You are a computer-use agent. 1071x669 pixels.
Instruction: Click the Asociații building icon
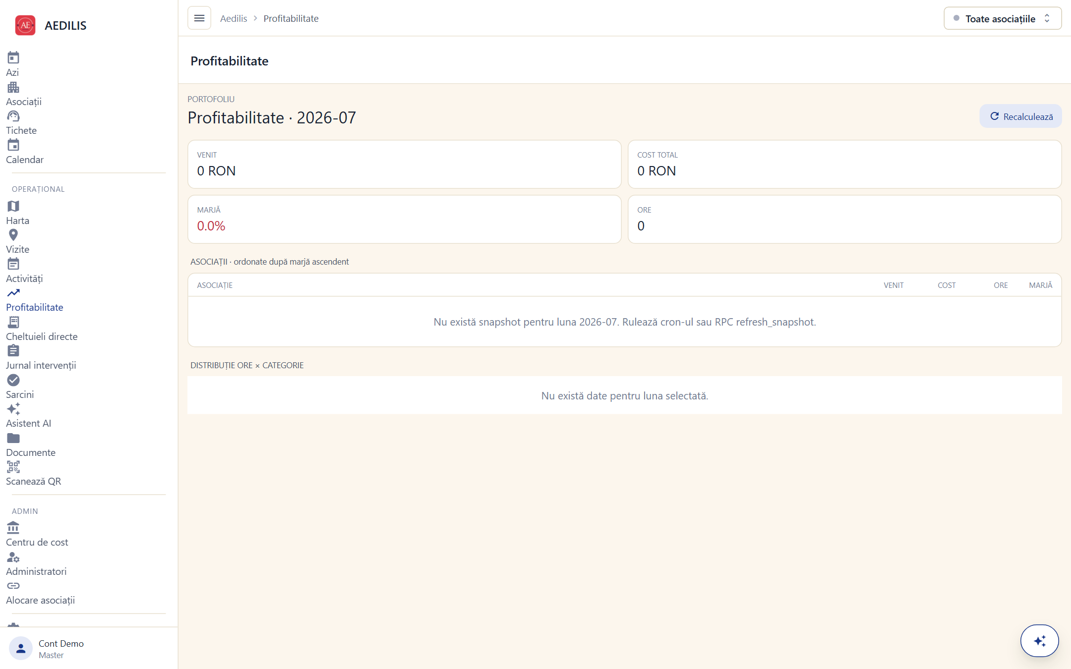pyautogui.click(x=13, y=87)
